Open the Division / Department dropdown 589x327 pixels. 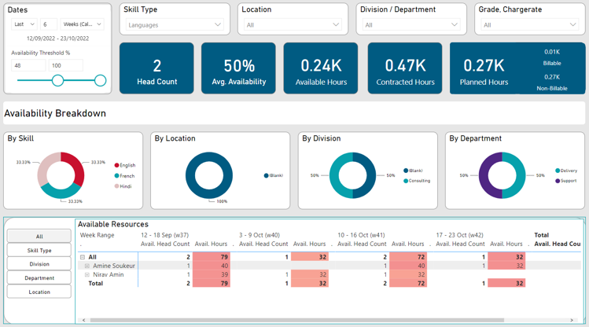(410, 25)
